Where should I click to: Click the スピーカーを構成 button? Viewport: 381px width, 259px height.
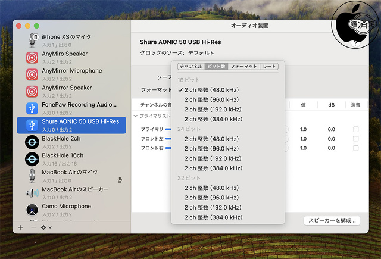(332, 220)
